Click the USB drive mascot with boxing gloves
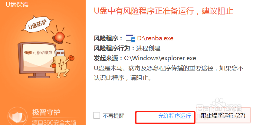256x125 pixels. [x=63, y=63]
